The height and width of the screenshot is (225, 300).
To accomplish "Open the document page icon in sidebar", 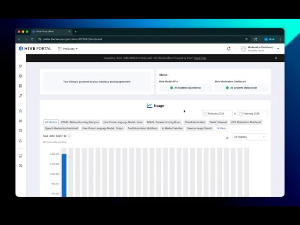I will [21, 156].
